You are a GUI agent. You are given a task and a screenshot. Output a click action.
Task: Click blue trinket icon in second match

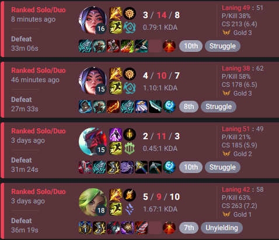coord(169,107)
